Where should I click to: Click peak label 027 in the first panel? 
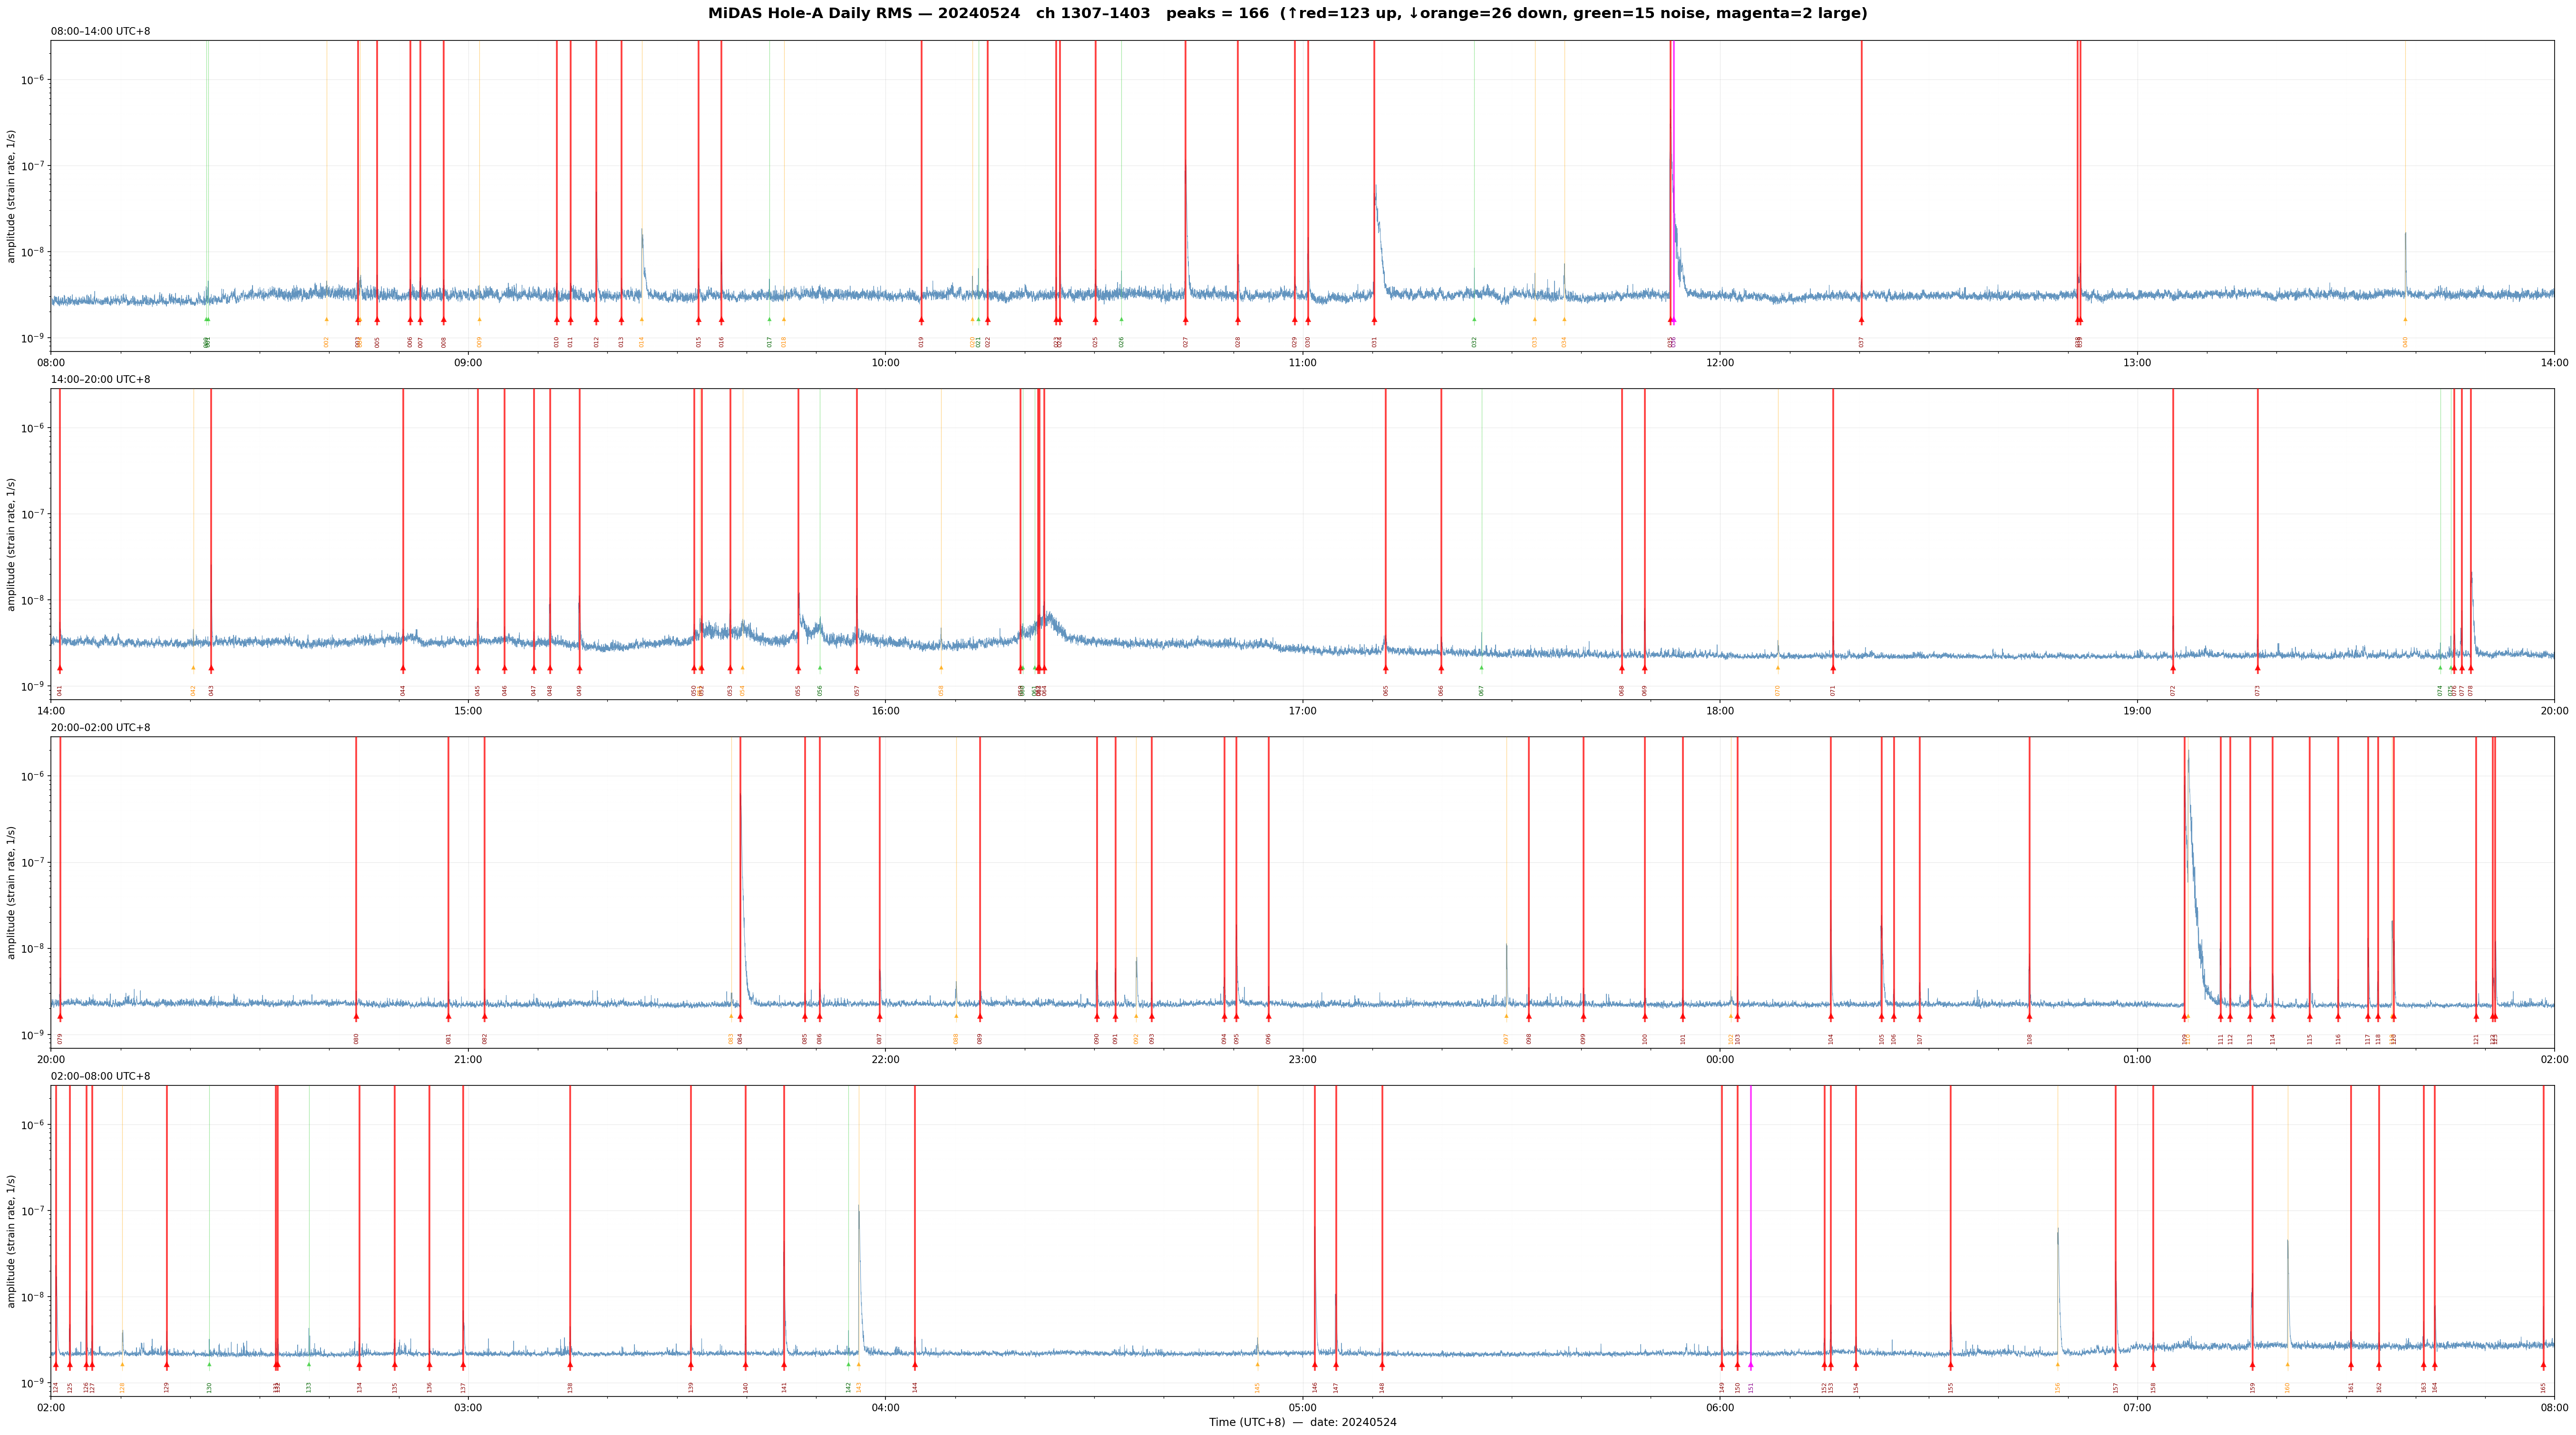(1186, 342)
